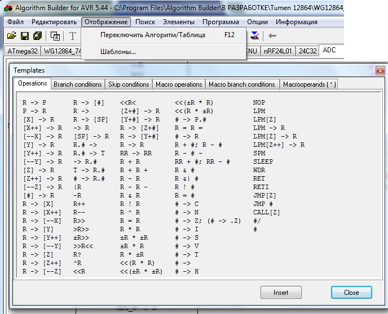Switch to the Skip conditions tab
388x314 pixels.
[128, 84]
